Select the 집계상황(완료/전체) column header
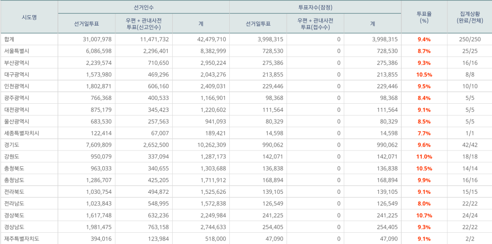Image resolution: width=492 pixels, height=244 pixels. click(x=469, y=17)
